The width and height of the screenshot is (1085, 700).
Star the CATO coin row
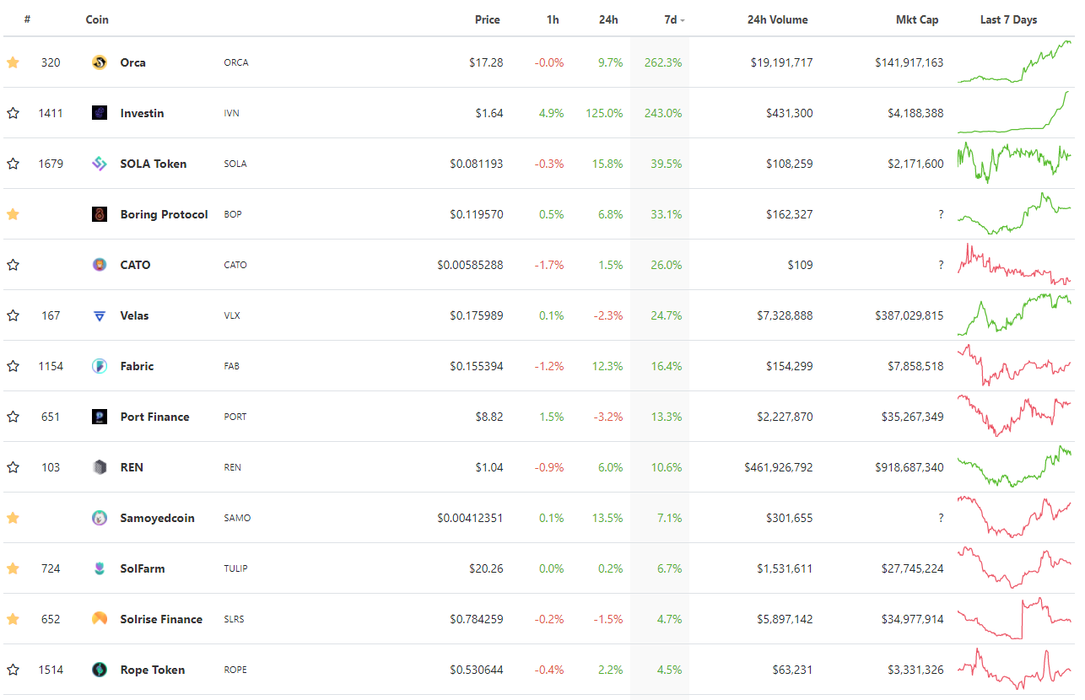[x=13, y=265]
